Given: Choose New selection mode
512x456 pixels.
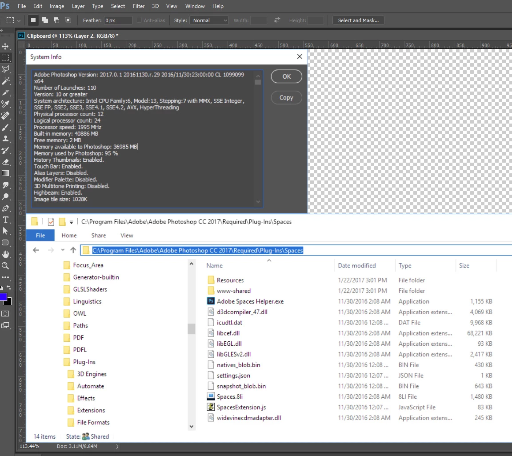Looking at the screenshot, I should pos(33,20).
